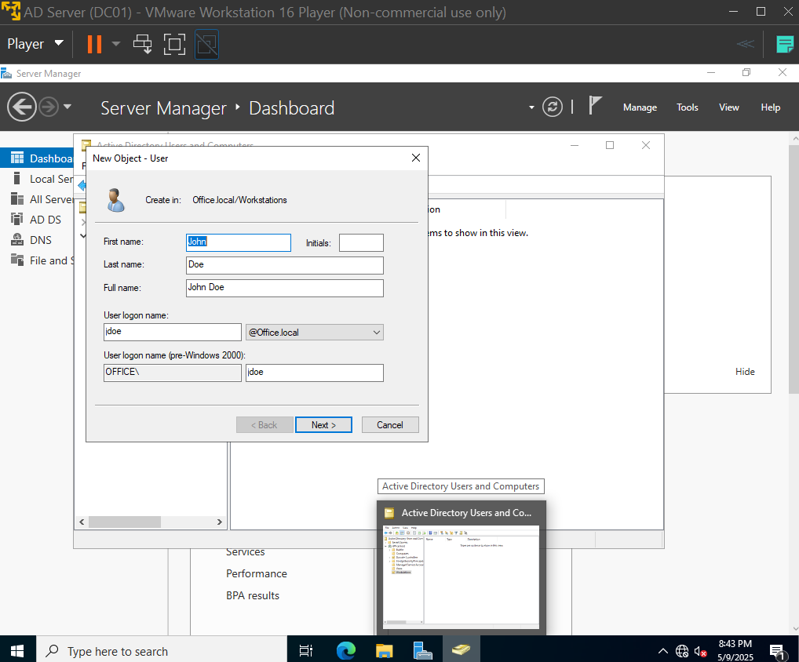Click Performance link in dashboard tile

coord(257,573)
